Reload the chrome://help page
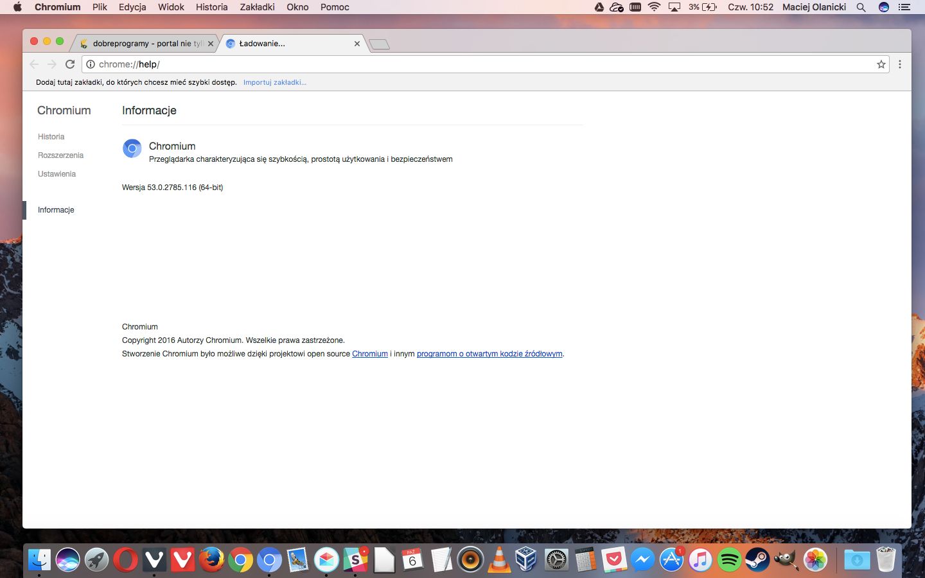 pyautogui.click(x=70, y=64)
